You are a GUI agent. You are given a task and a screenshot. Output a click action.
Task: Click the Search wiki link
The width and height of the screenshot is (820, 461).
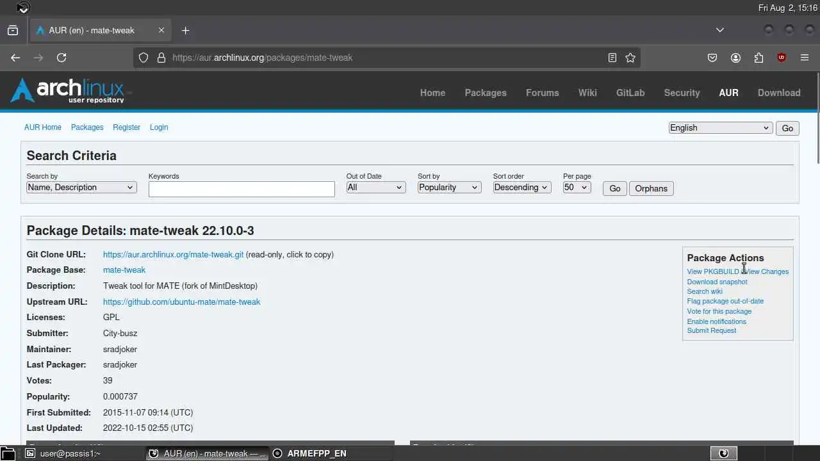(705, 291)
